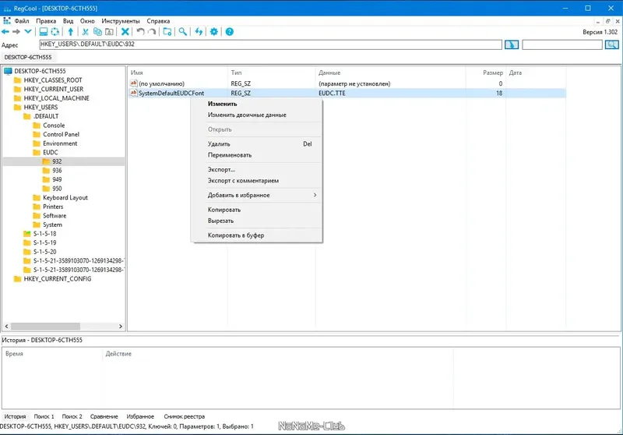This screenshot has height=435, width=623.
Task: Switch to the История tab
Action: (x=15, y=416)
